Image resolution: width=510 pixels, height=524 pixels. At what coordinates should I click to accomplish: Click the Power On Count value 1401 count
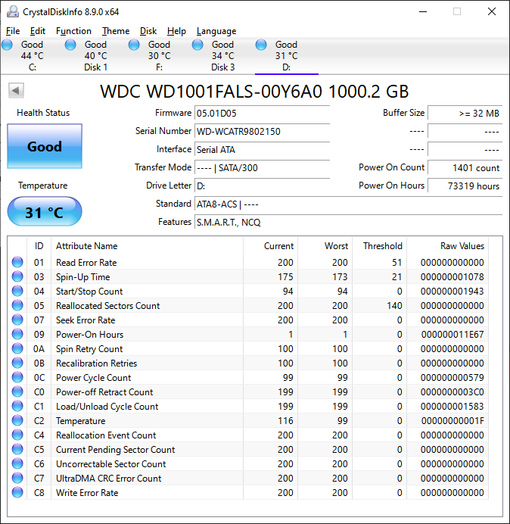(465, 167)
